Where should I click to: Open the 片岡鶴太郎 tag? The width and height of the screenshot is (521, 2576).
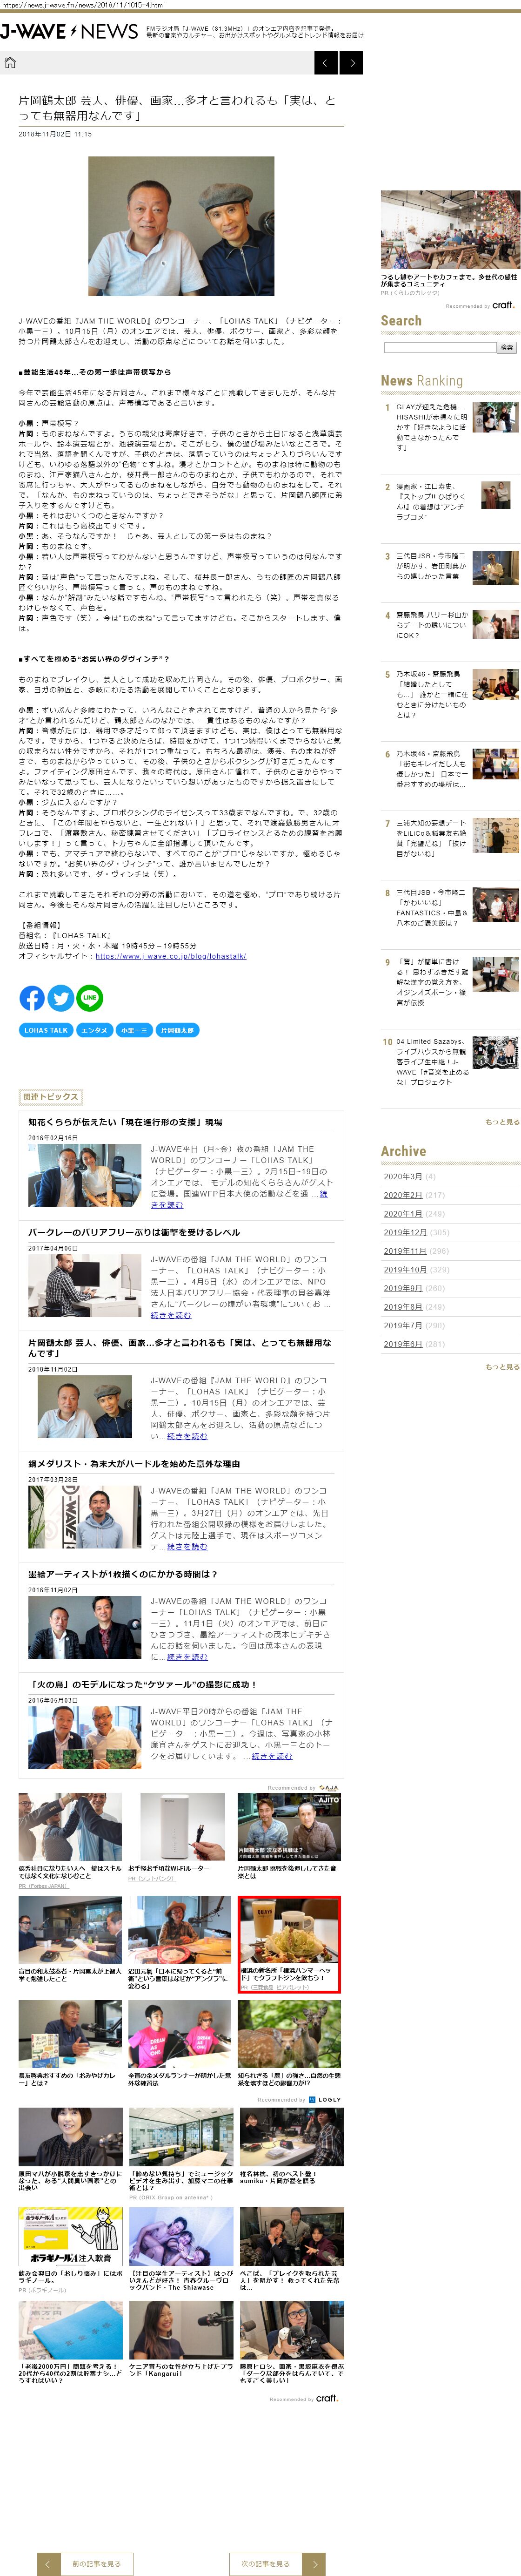pos(177,1030)
